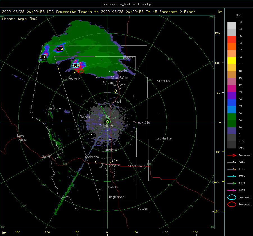
Task: Click the 33 dBZ blue color swatch
Action: 232,102
